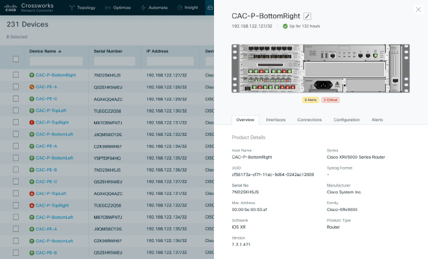Image resolution: width=428 pixels, height=259 pixels.
Task: Click the green status icon at 192.168.122.129/32
Action: tap(32, 98)
